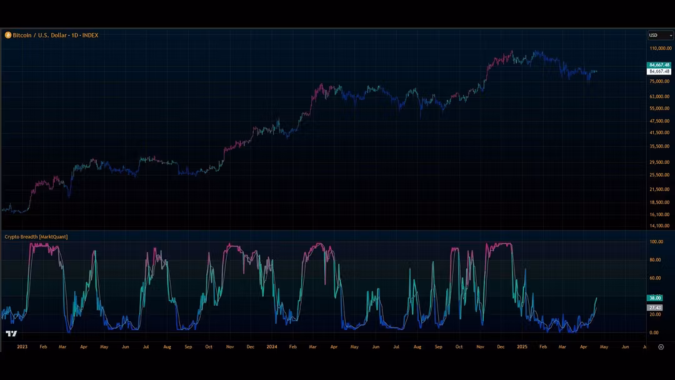Click the 110,000.00 price scale label
Screen dimensions: 675x380
(x=660, y=48)
